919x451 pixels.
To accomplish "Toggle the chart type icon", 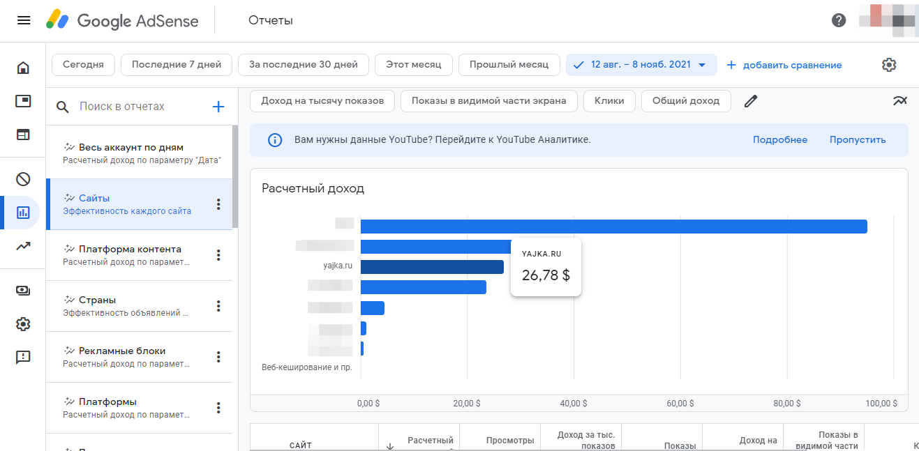I will pos(899,101).
